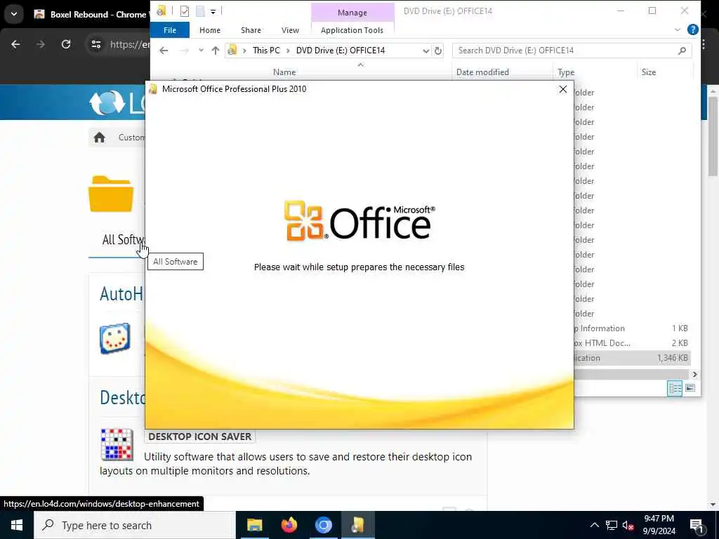This screenshot has height=539, width=719.
Task: Switch Explorer to large icons view
Action: click(x=690, y=388)
